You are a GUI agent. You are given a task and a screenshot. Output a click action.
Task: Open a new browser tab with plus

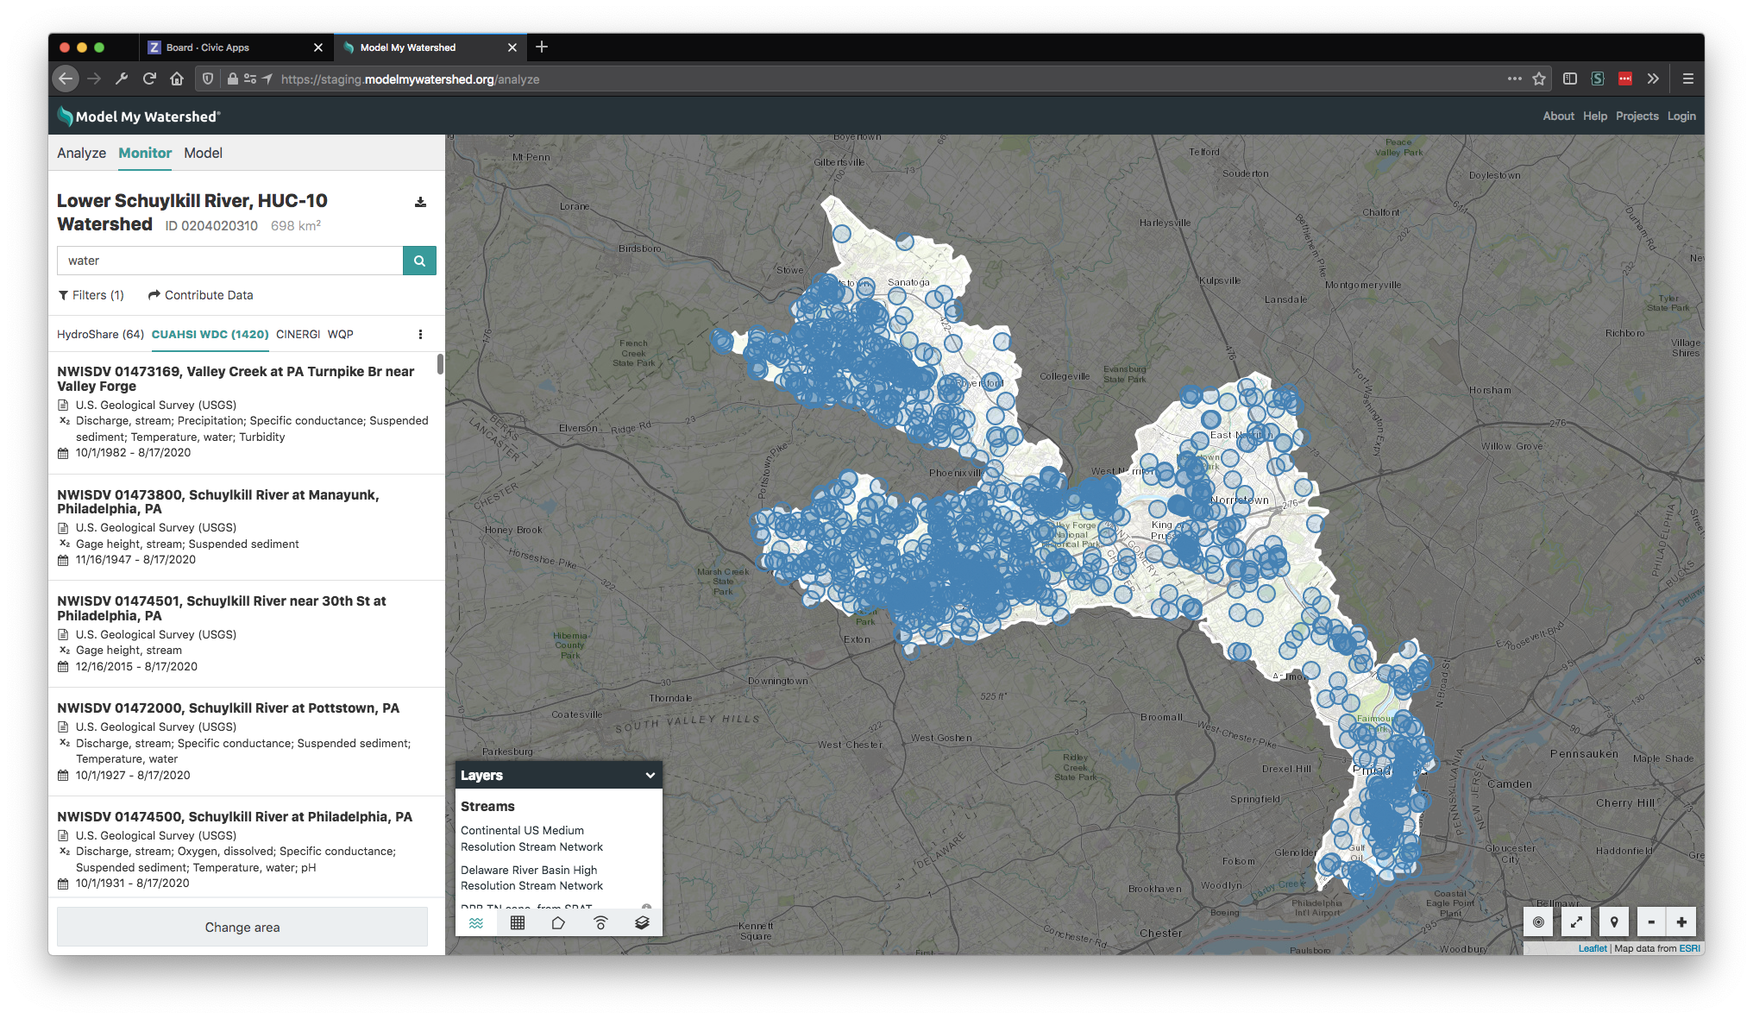click(x=542, y=47)
